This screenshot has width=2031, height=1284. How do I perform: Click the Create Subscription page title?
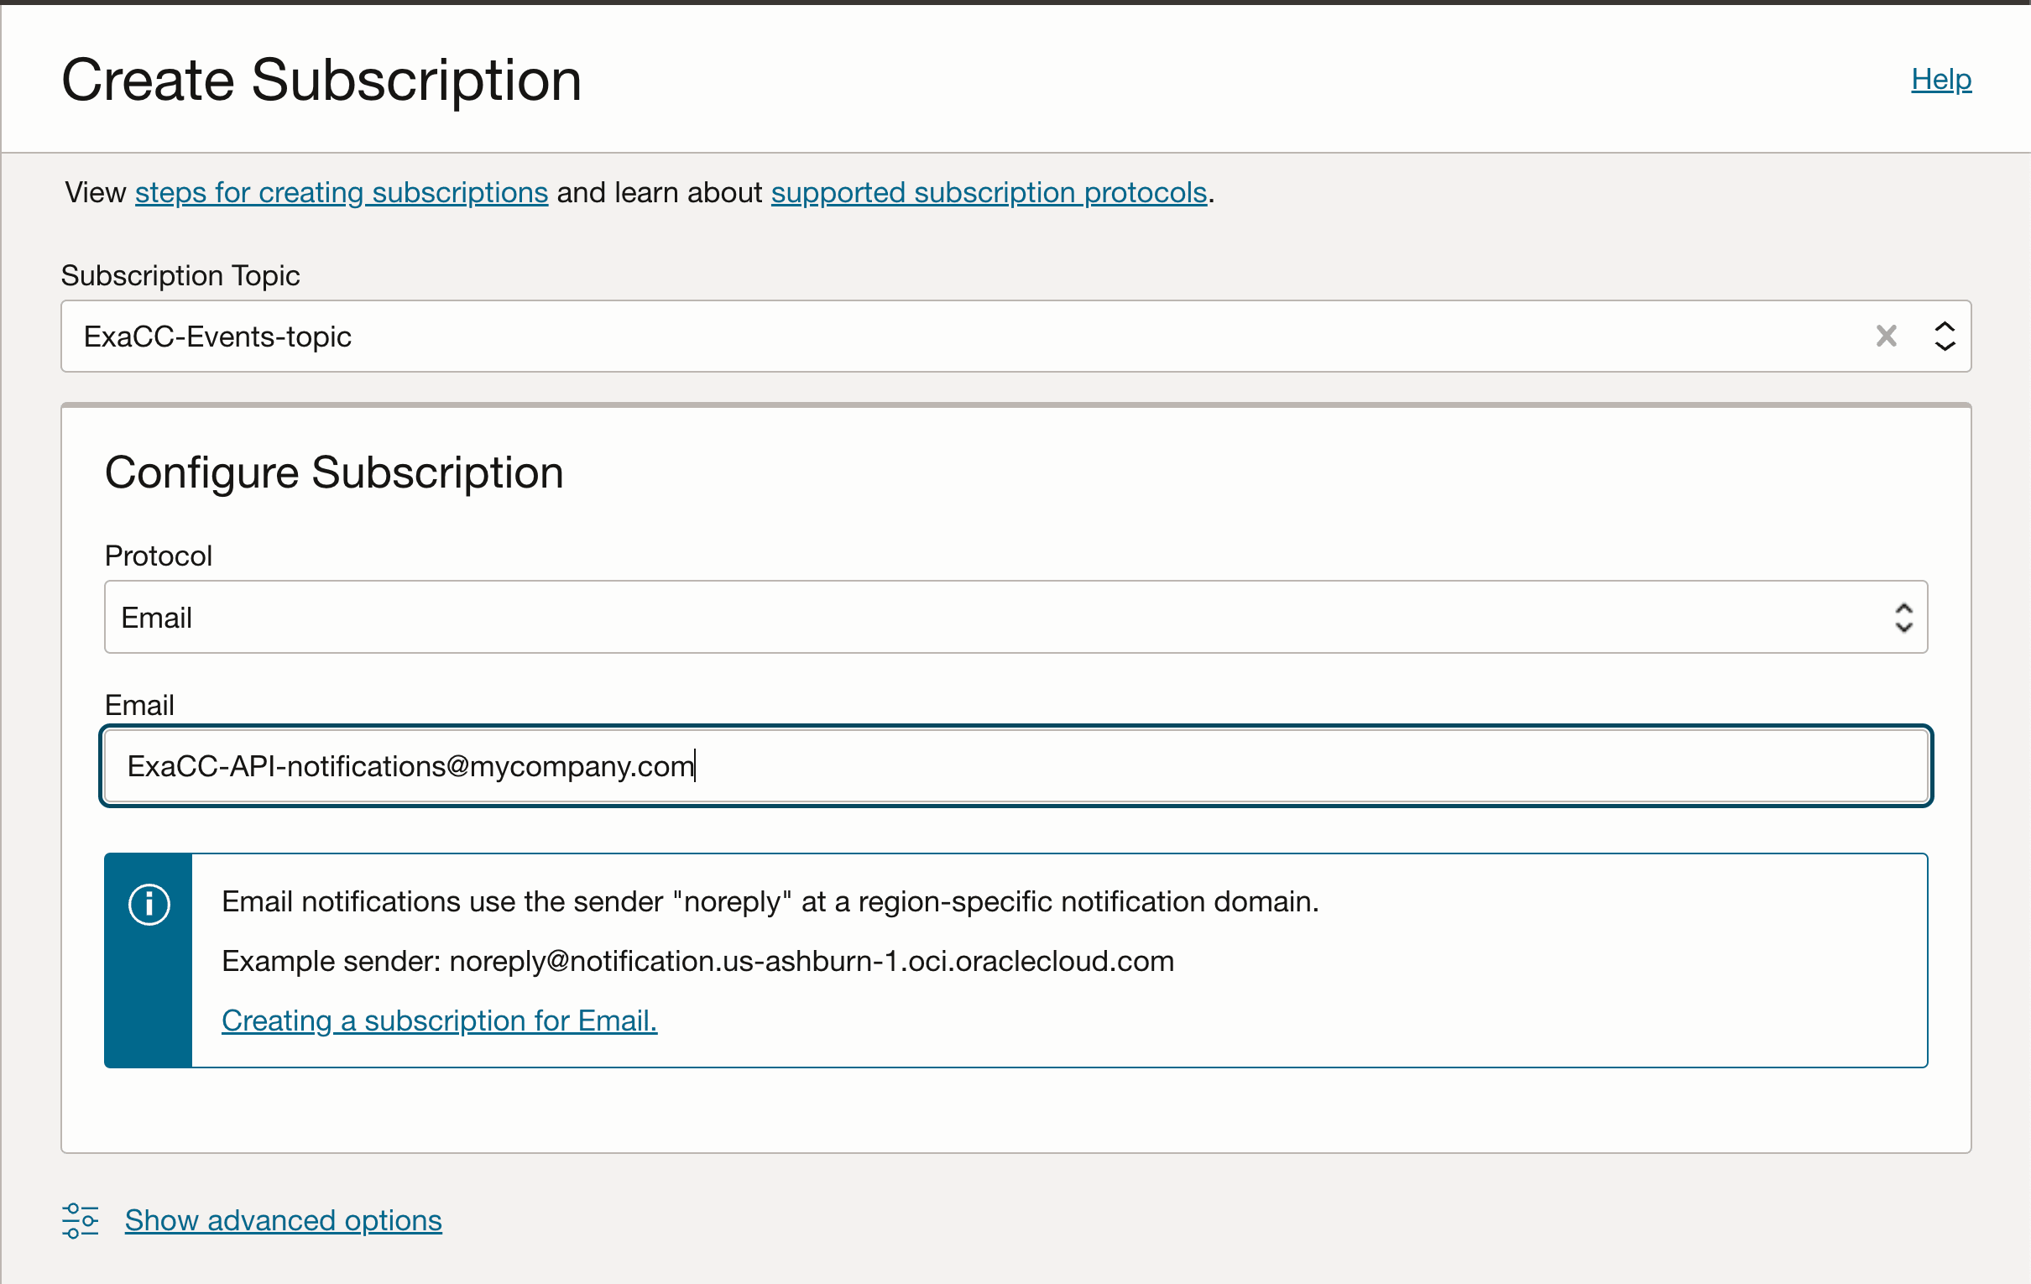tap(321, 80)
